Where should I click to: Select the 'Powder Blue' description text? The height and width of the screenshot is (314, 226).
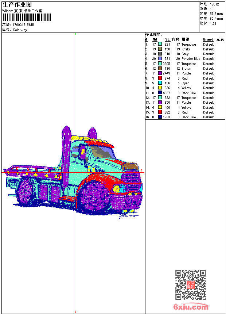[191, 59]
